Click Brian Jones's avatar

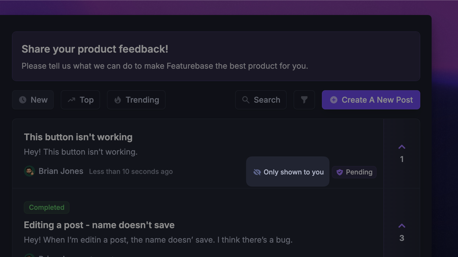(x=29, y=171)
